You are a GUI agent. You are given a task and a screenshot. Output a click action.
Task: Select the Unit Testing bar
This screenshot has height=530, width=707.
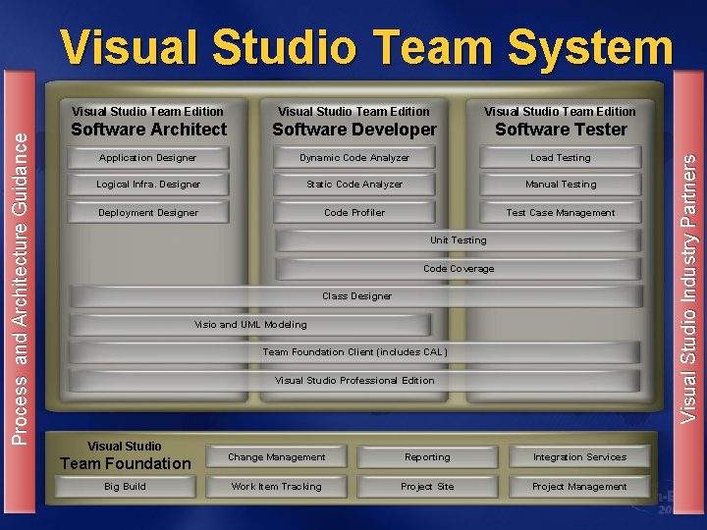459,240
